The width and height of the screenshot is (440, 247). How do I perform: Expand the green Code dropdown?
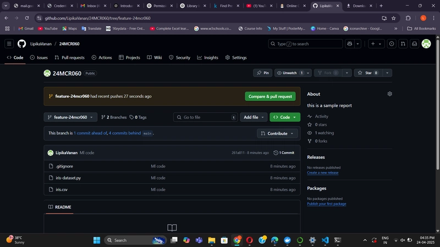pyautogui.click(x=285, y=117)
